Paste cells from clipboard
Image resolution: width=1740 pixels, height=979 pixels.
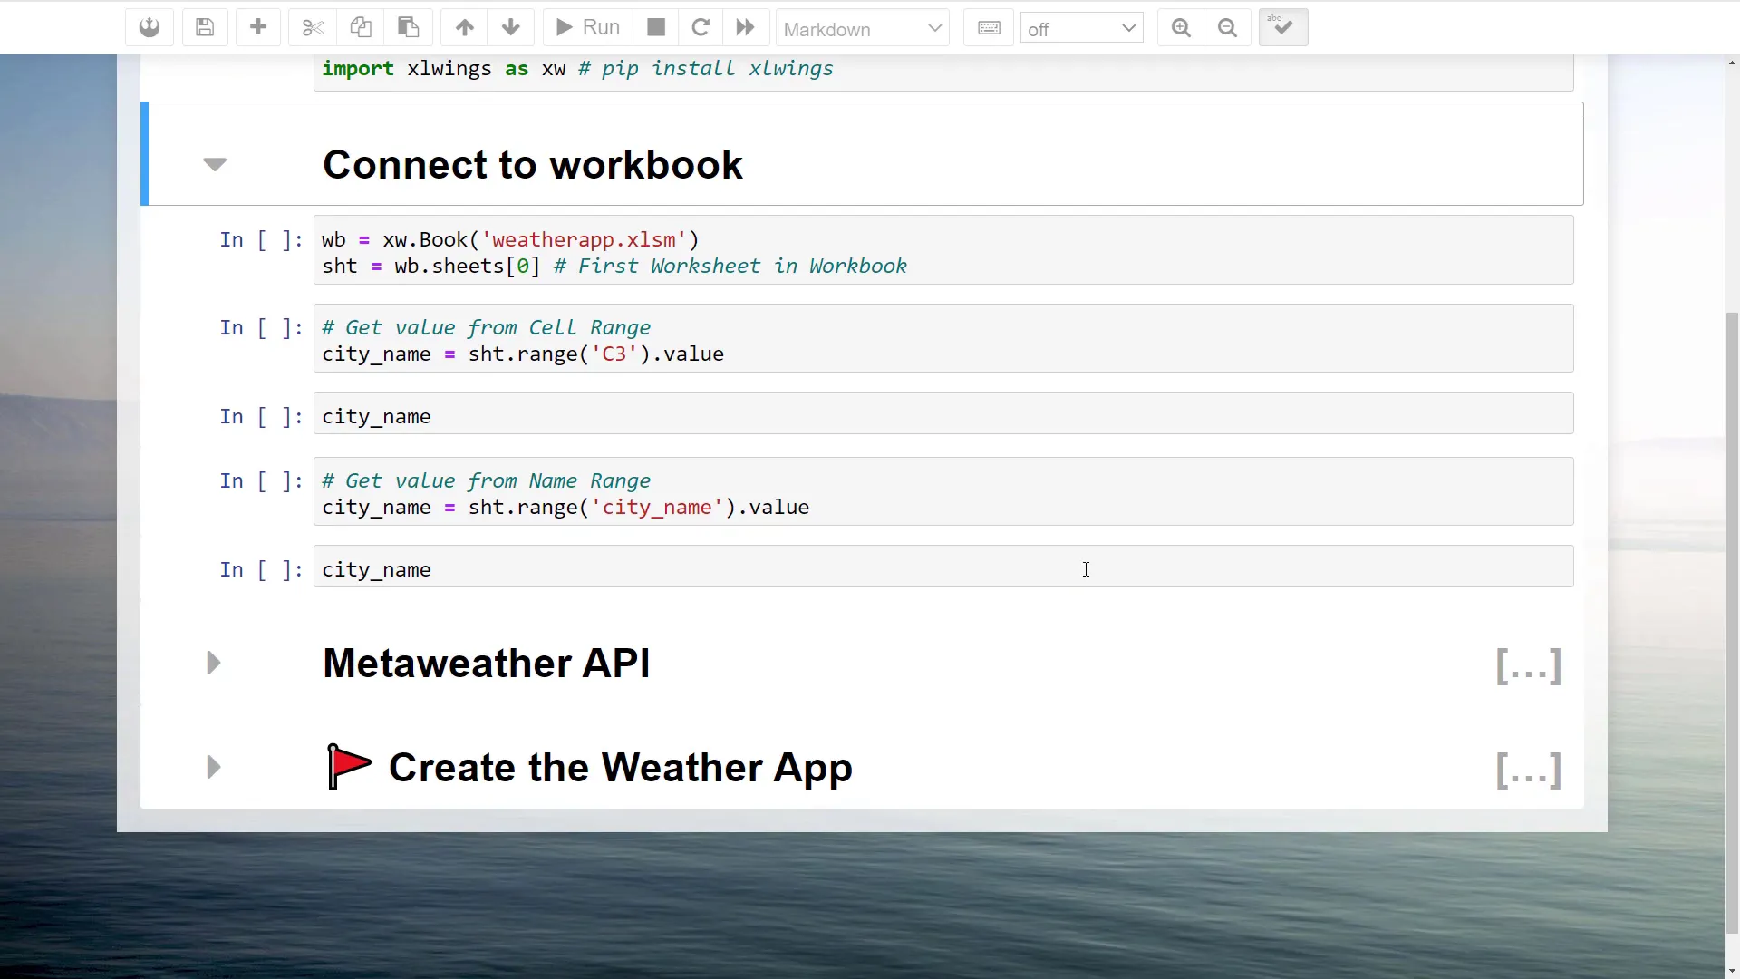point(408,27)
